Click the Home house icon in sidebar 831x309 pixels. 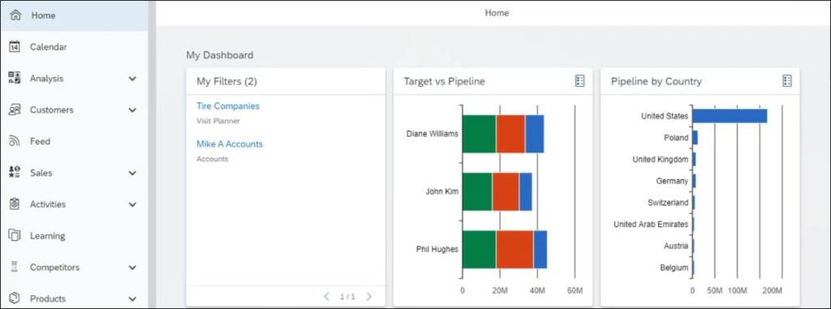click(x=15, y=15)
